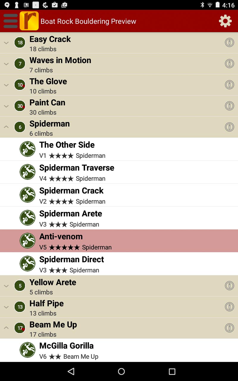Show info for Easy Crack area
Viewport: 238px width, 381px height.
tap(229, 43)
